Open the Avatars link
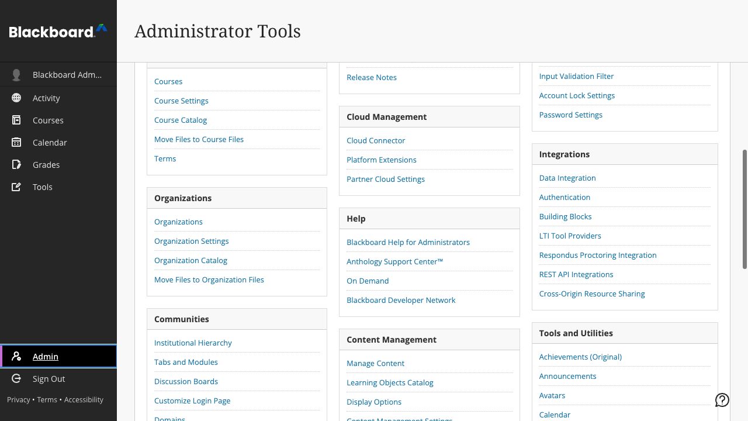 (x=552, y=395)
